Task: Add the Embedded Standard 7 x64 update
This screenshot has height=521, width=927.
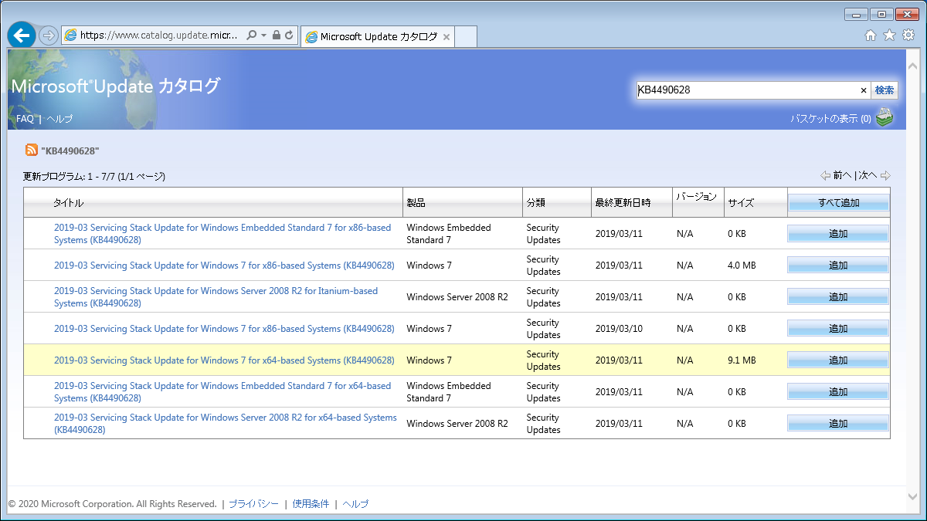Action: pyautogui.click(x=838, y=392)
